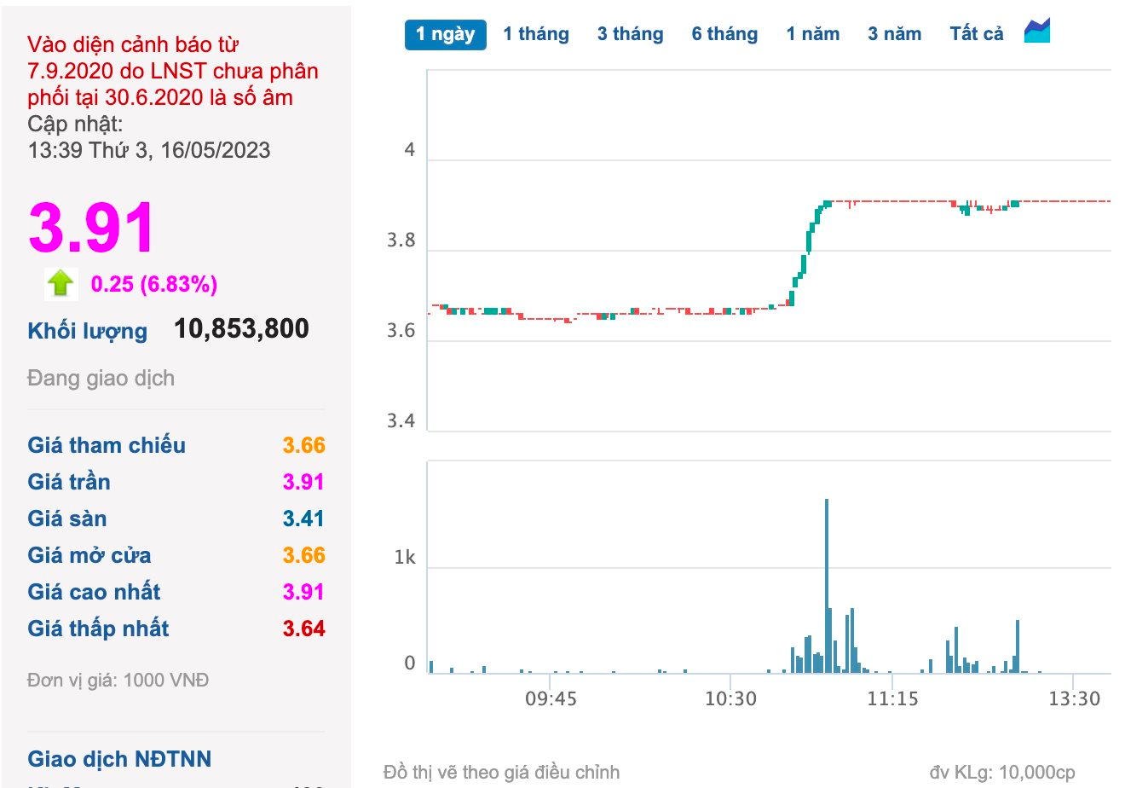1125x788 pixels.
Task: Click the lowest price value 3.64
Action: tap(304, 629)
